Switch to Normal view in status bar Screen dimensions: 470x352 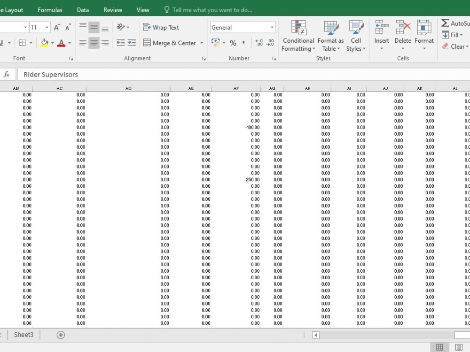[x=439, y=347]
